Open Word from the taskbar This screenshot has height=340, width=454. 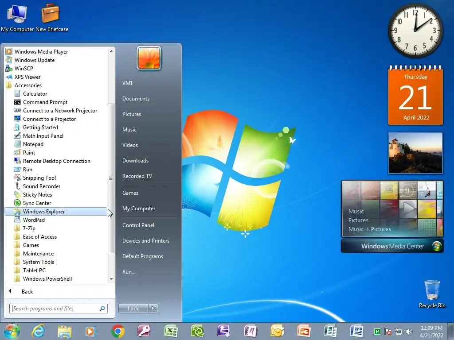(356, 331)
